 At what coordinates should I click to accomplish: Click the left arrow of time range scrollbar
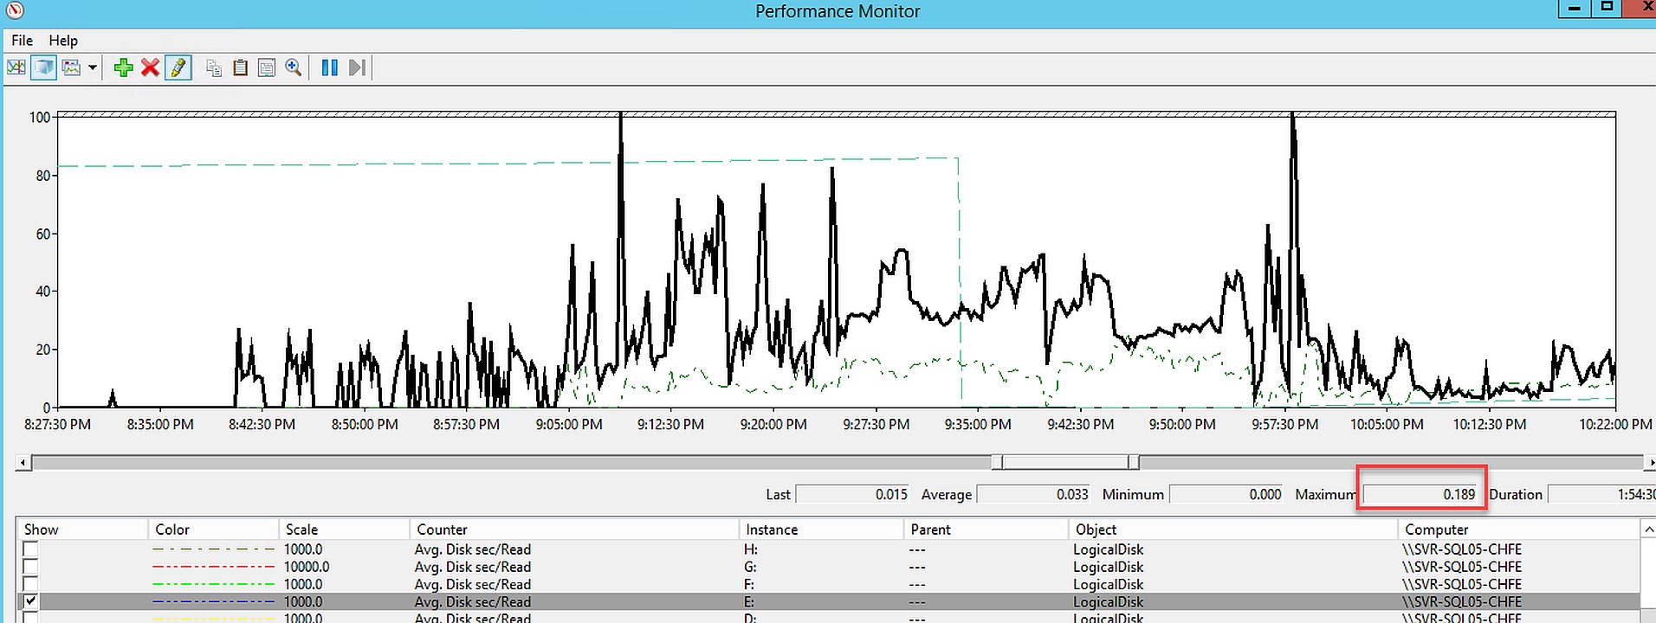(23, 463)
